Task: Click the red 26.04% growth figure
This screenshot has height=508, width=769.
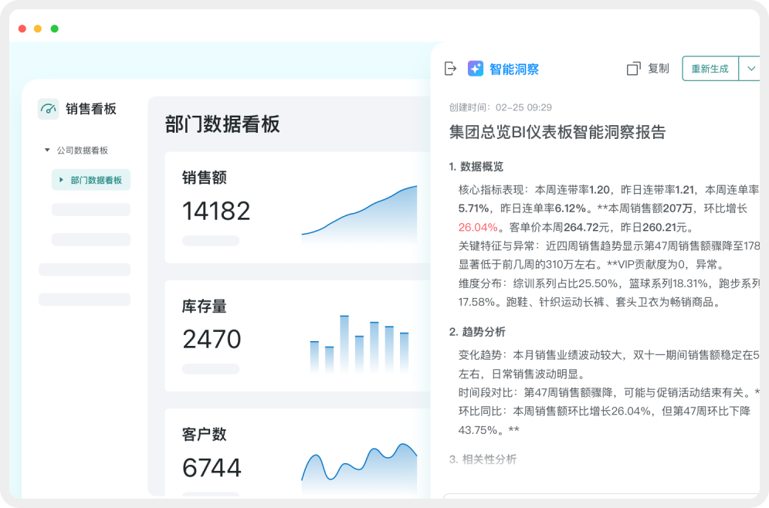Action: click(x=478, y=227)
